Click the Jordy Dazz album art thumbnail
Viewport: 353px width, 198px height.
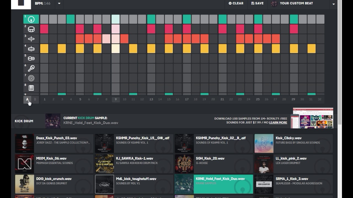pos(25,143)
